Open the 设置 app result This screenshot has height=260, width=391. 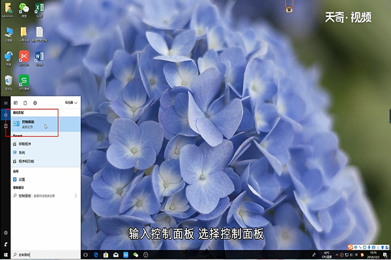click(46, 179)
